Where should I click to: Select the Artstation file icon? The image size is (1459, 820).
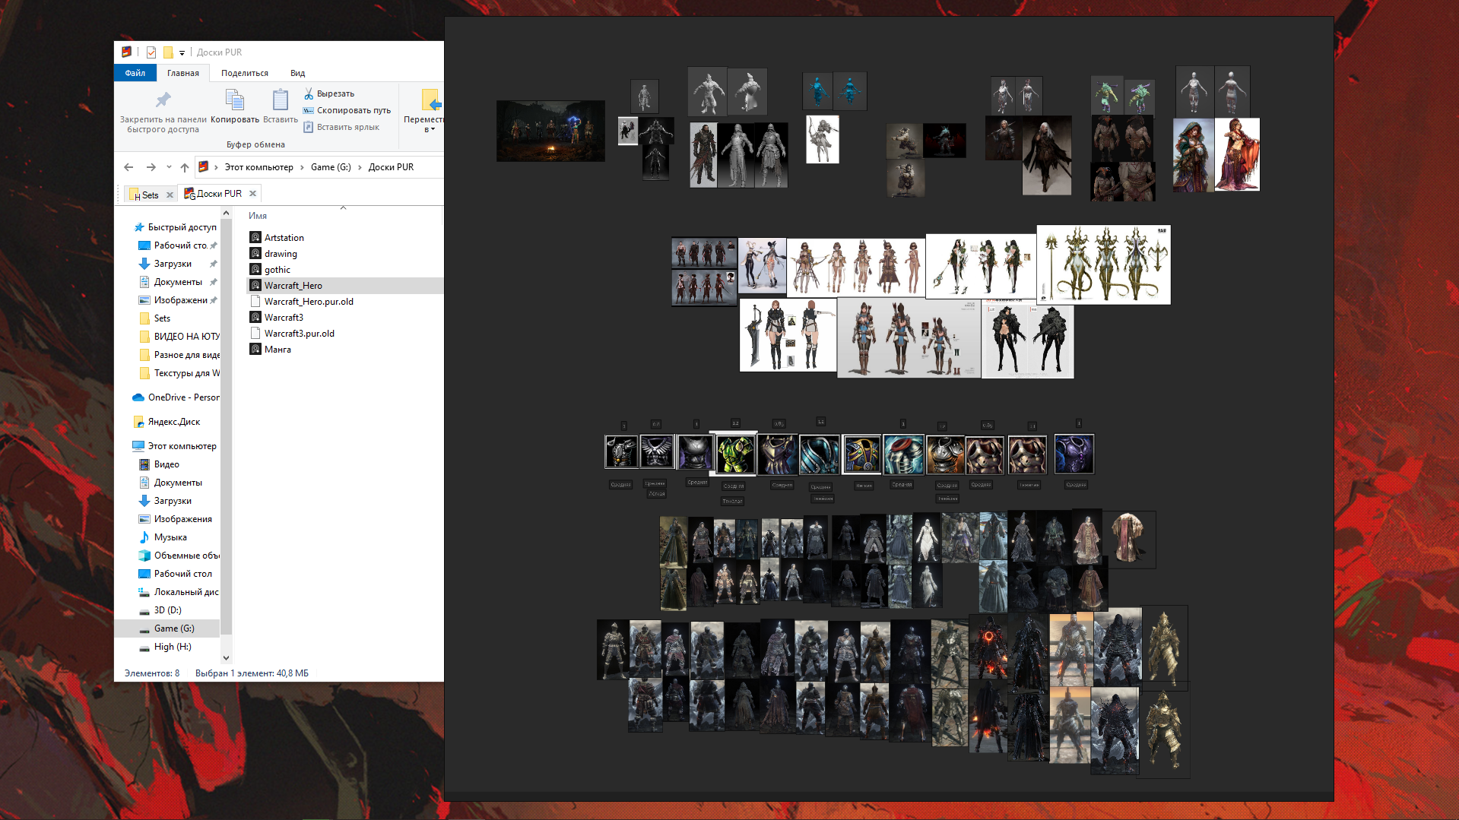(255, 238)
